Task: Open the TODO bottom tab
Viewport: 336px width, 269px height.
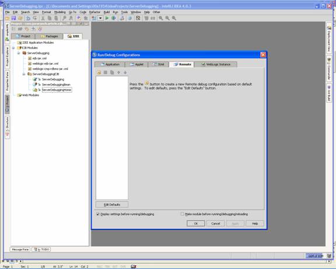Action: click(41, 250)
